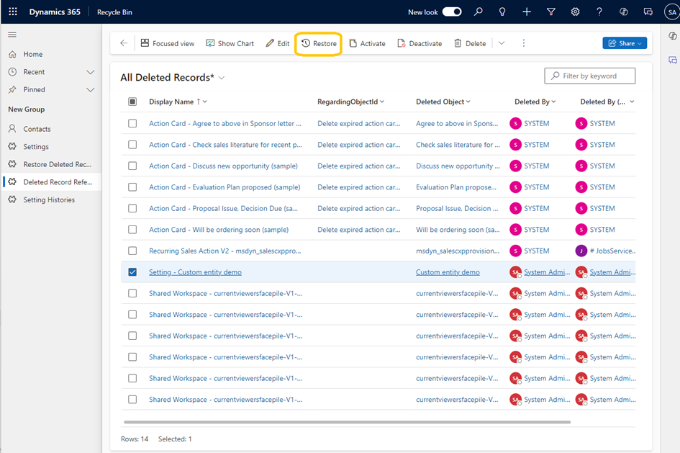This screenshot has width=680, height=453.
Task: Expand the Recent section chevron
Action: [x=90, y=72]
